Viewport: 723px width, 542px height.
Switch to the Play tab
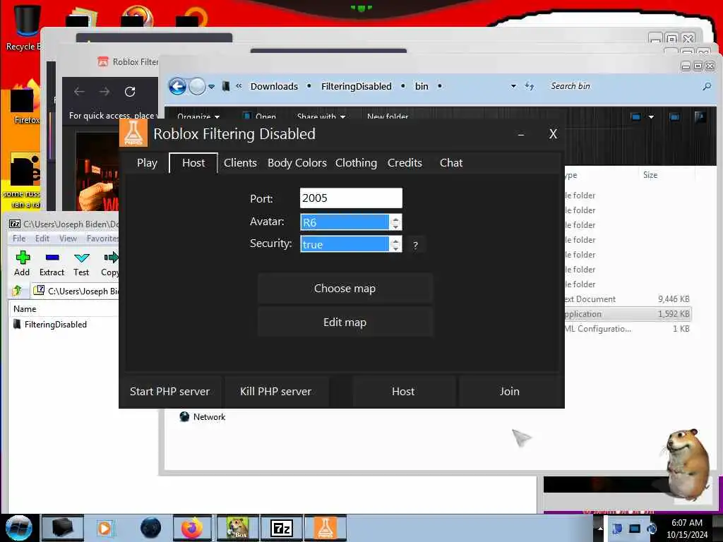pyautogui.click(x=147, y=163)
